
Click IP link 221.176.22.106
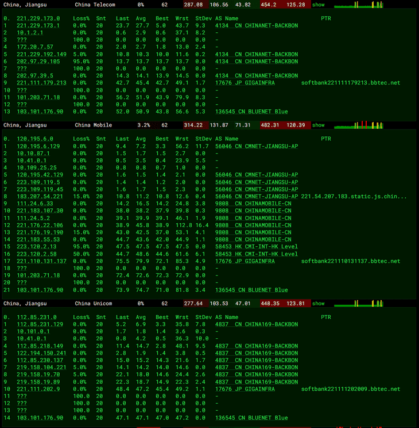pos(40,225)
